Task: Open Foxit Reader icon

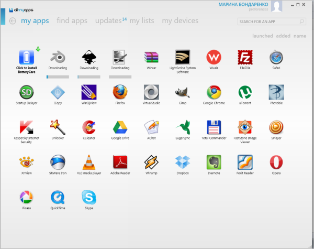Action: click(x=245, y=162)
